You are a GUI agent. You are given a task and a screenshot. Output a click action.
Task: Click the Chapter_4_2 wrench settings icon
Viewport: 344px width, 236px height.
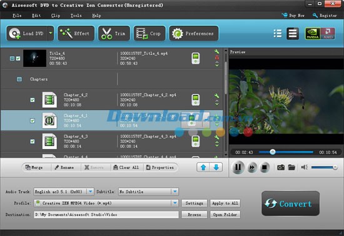(x=217, y=96)
